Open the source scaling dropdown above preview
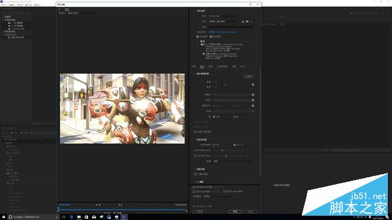The image size is (392, 220). [x=83, y=13]
